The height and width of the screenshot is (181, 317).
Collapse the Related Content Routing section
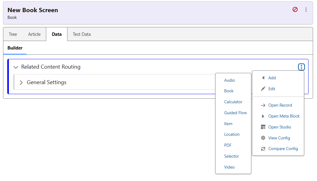pos(16,67)
